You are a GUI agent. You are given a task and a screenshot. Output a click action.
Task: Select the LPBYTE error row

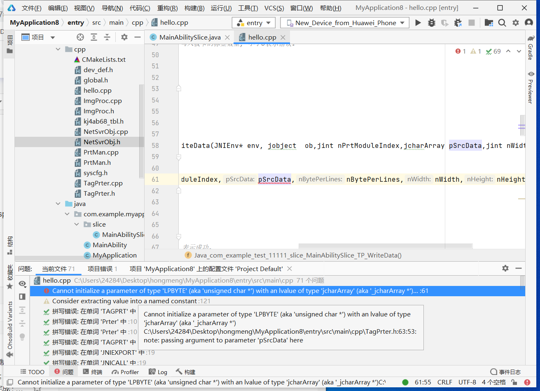click(x=277, y=291)
